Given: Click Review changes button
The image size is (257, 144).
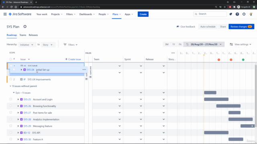Looking at the screenshot, I should pos(241,27).
